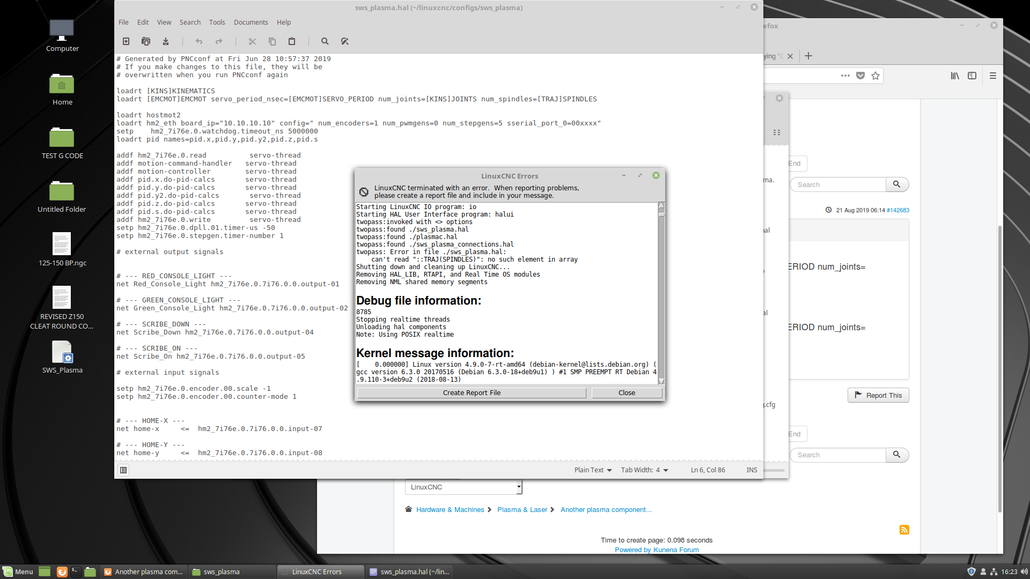Viewport: 1030px width, 579px height.
Task: Click the New document icon in the editor toolbar
Action: [x=126, y=41]
